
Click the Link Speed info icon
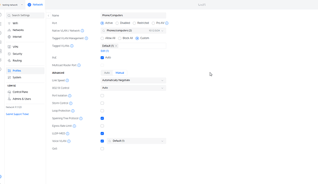[67, 81]
